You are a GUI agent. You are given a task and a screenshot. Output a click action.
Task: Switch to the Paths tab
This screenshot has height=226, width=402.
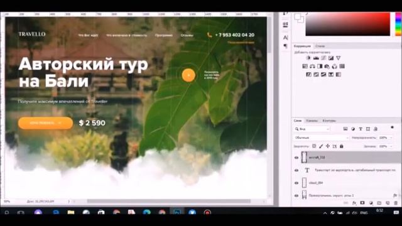(329, 121)
